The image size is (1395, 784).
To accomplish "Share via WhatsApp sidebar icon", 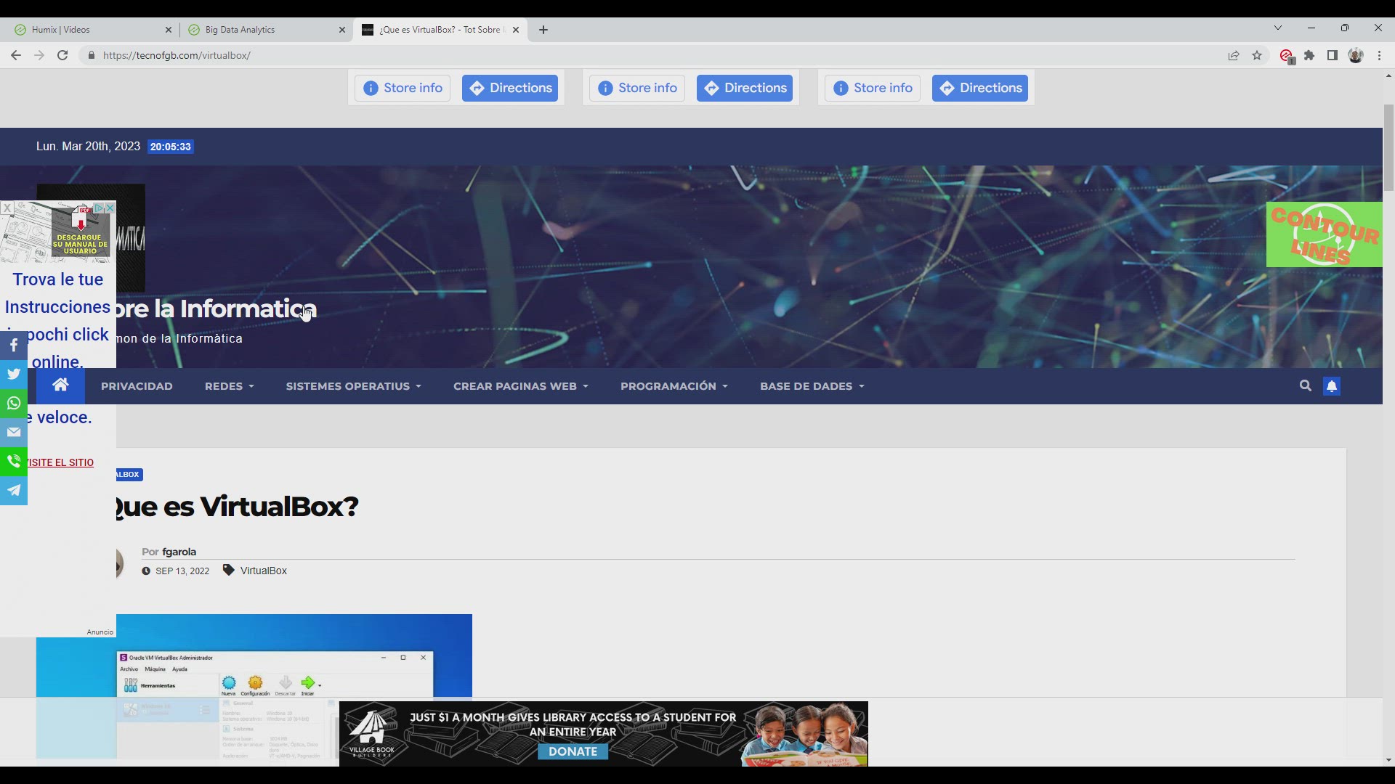I will [14, 403].
